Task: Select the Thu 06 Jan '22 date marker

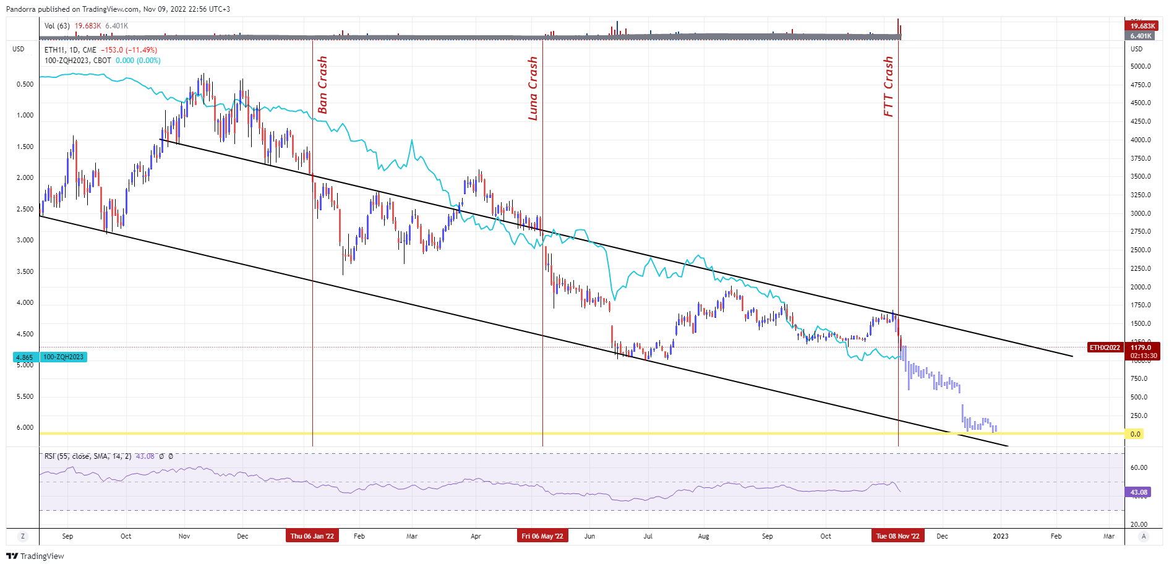Action: point(312,536)
